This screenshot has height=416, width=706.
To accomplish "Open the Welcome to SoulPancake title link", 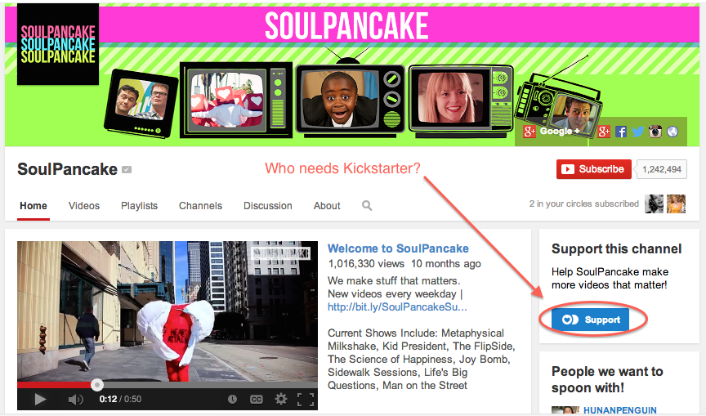I will point(398,248).
